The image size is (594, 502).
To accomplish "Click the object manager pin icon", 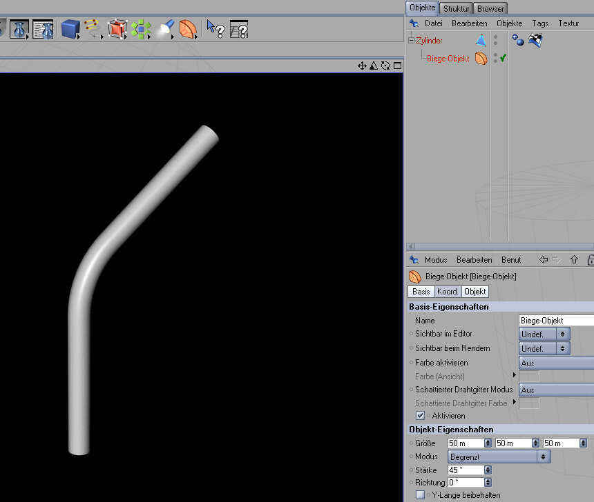I will pyautogui.click(x=414, y=23).
